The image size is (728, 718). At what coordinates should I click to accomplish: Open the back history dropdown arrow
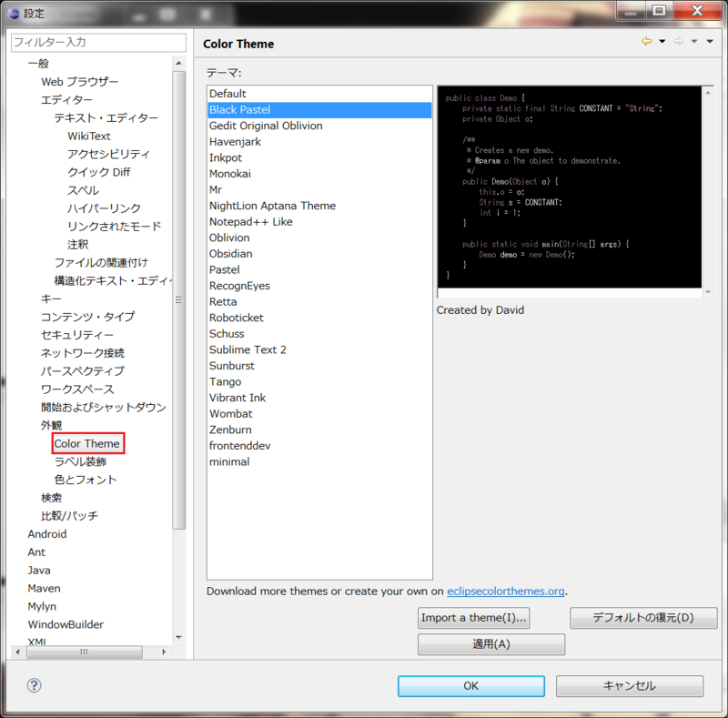pos(662,41)
